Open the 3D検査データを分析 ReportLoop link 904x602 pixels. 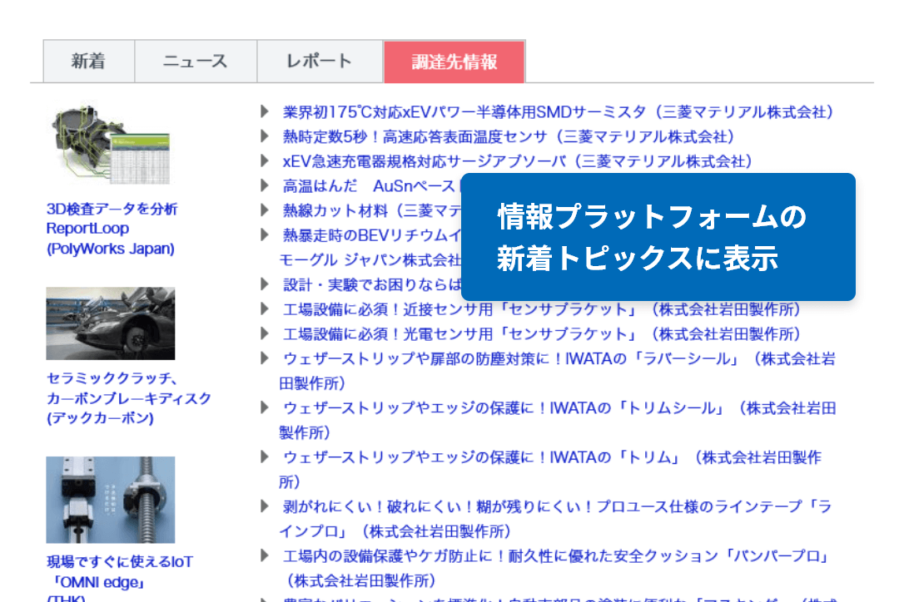tap(112, 229)
